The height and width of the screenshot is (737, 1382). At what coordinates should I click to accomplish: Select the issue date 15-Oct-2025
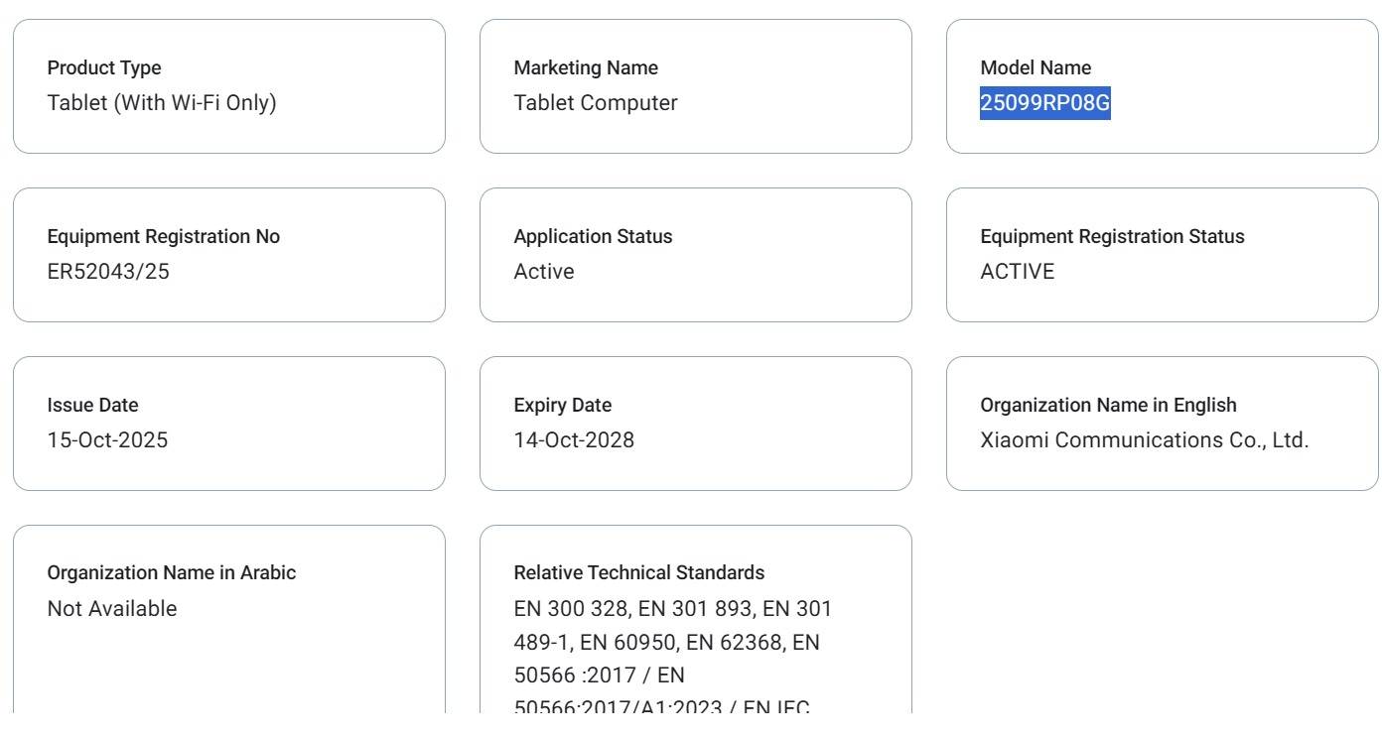108,440
